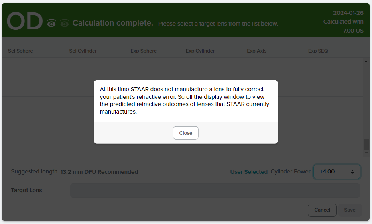Click the lens list scroll-up arrow
372x224 pixels.
366,62
